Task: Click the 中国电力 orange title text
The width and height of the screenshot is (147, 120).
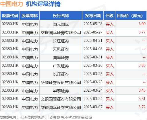Action: (11, 4)
